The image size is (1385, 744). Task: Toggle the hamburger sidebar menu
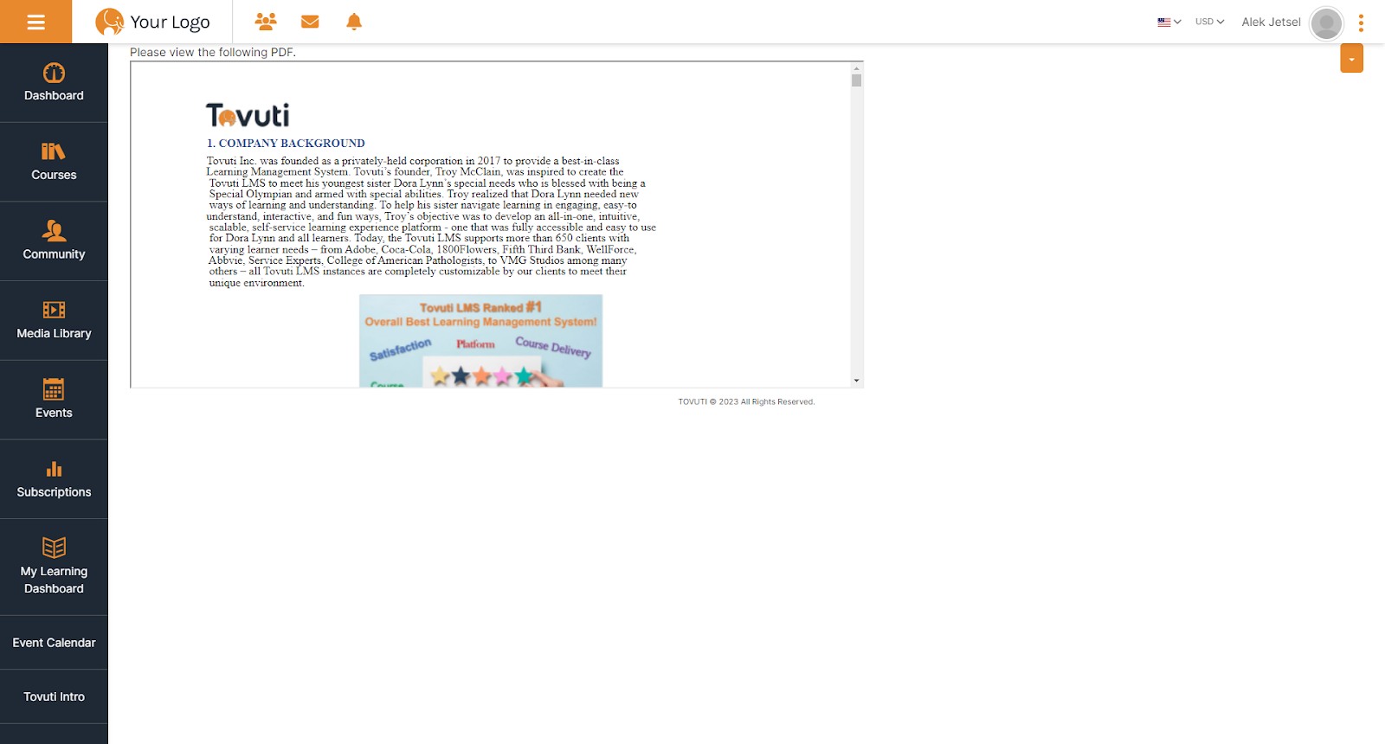(x=35, y=22)
